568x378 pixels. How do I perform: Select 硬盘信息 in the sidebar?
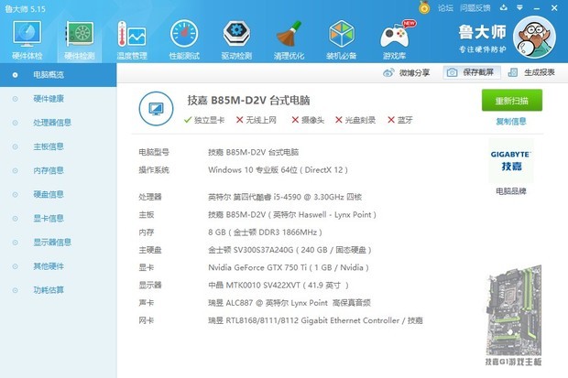click(x=58, y=194)
